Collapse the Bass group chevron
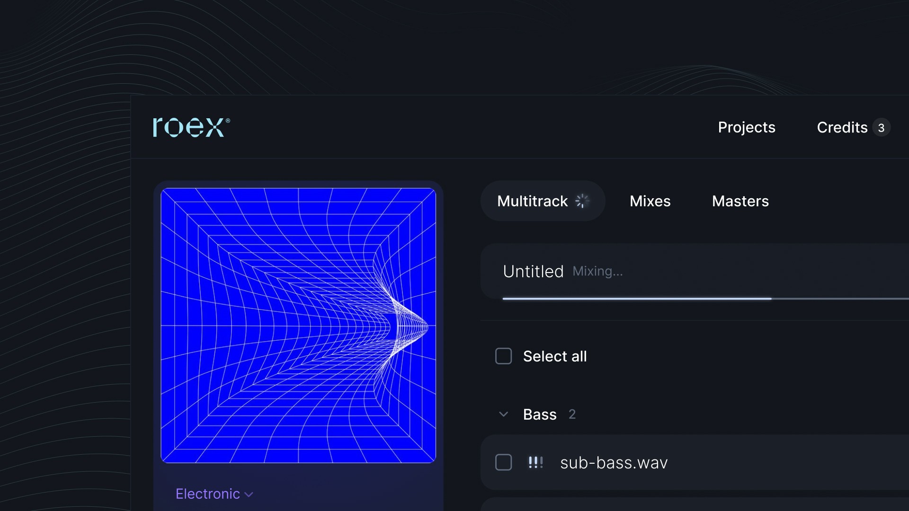The image size is (909, 511). click(503, 414)
